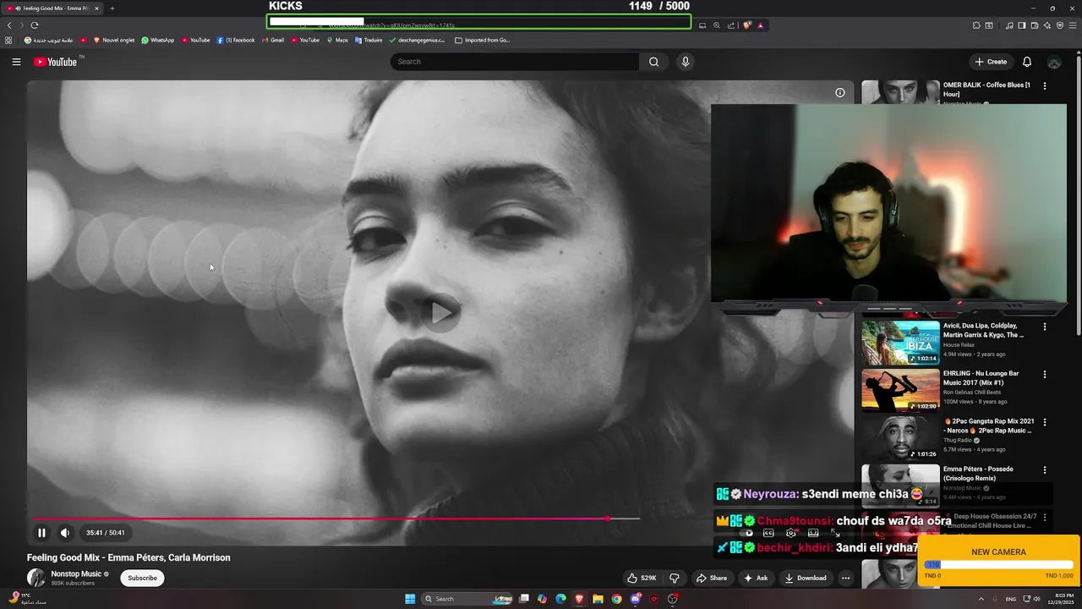Click the Nonstop Music channel name

pos(76,573)
